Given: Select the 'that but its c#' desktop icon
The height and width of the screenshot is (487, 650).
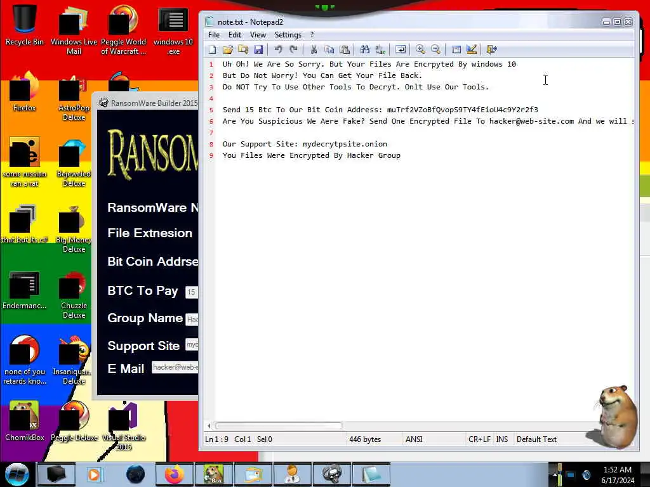Looking at the screenshot, I should tap(25, 224).
